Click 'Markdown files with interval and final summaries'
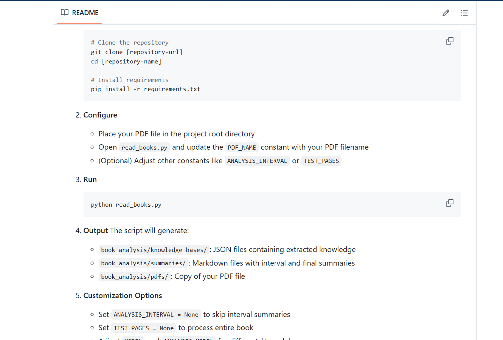The width and height of the screenshot is (503, 340). 273,263
